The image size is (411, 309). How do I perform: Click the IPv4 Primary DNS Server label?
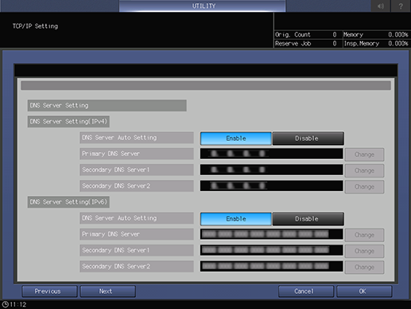(137, 154)
